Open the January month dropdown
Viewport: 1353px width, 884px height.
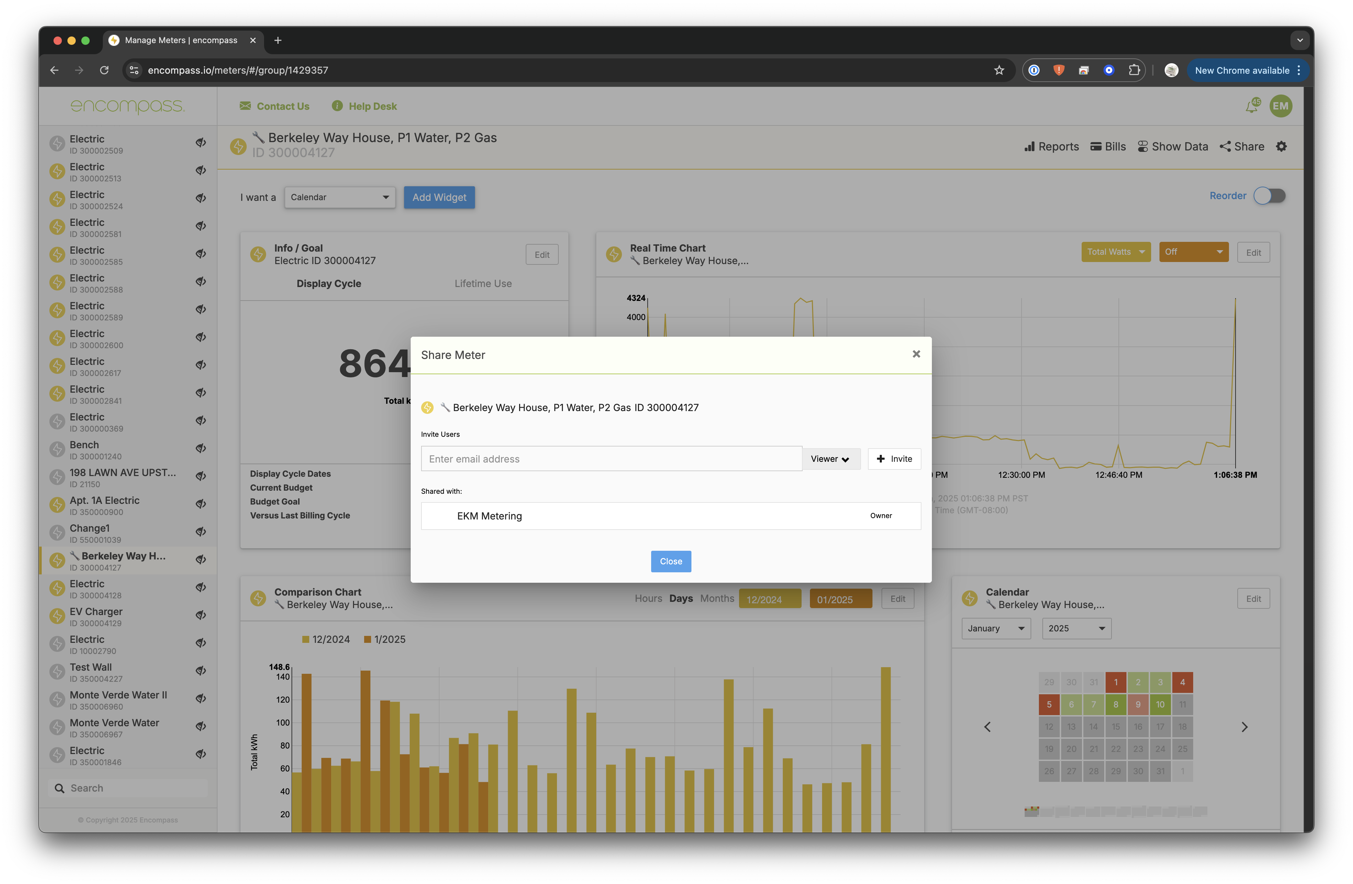(995, 628)
